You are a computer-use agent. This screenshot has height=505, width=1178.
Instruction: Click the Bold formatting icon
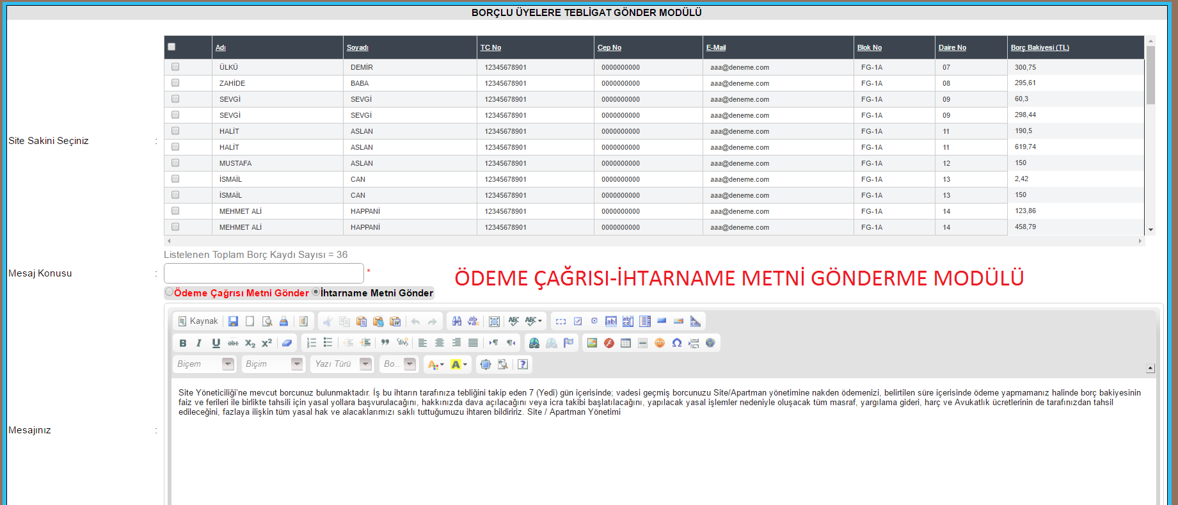183,343
